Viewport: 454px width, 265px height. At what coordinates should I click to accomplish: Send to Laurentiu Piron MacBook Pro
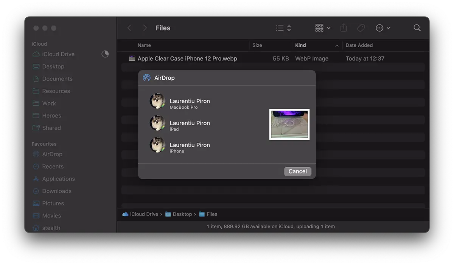(180, 101)
